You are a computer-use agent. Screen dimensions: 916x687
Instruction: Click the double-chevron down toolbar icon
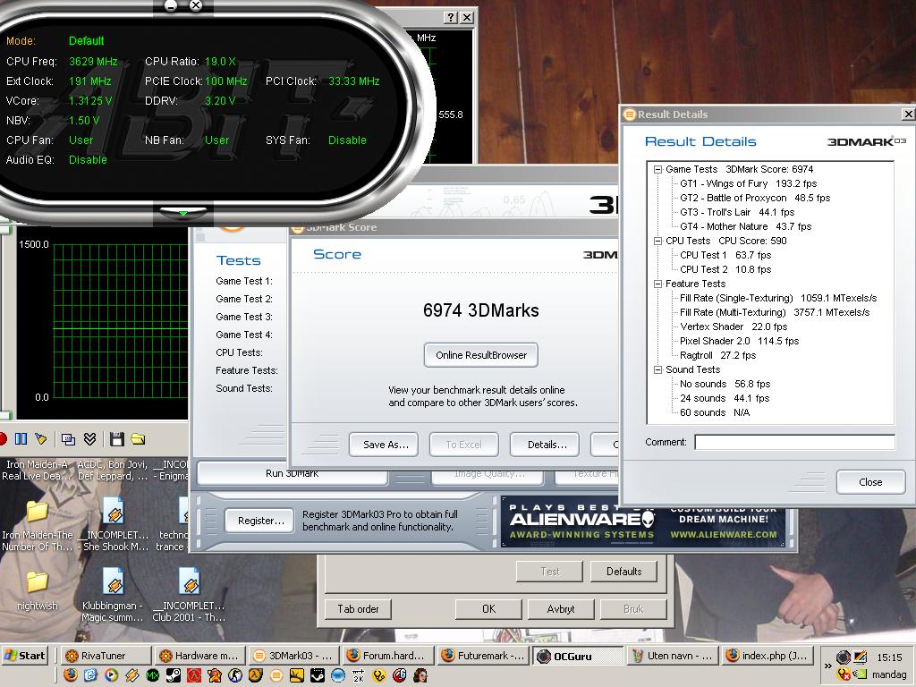(89, 439)
